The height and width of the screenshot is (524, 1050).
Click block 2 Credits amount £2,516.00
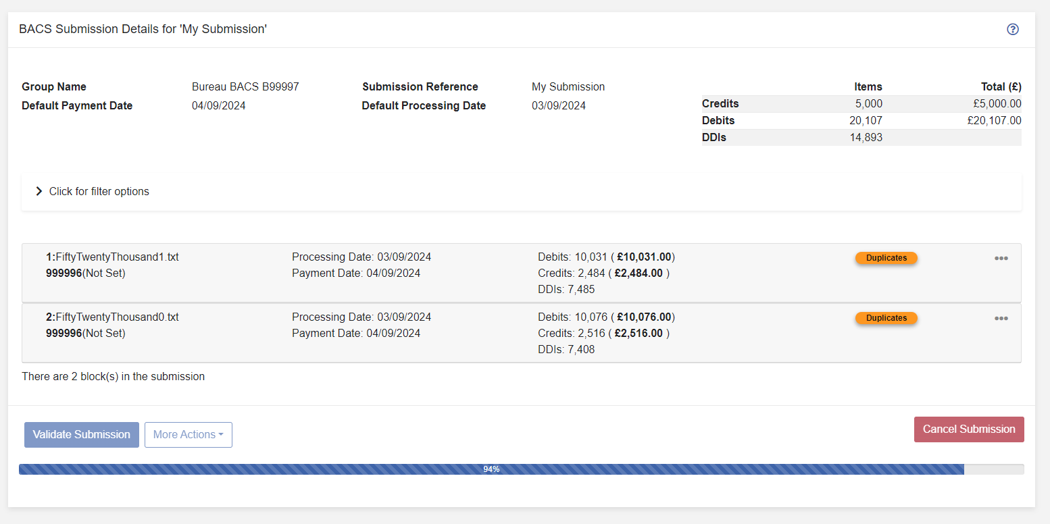tap(639, 334)
